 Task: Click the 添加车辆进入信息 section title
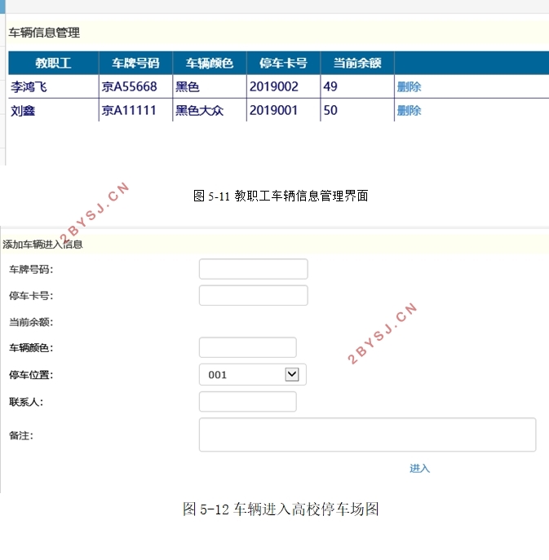(42, 245)
